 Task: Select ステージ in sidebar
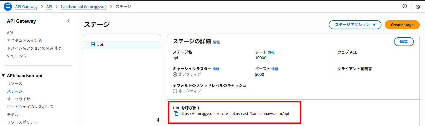click(x=15, y=91)
